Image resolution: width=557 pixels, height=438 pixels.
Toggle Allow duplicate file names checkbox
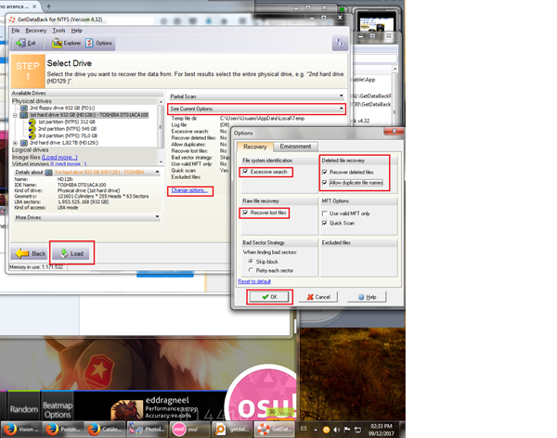(324, 183)
